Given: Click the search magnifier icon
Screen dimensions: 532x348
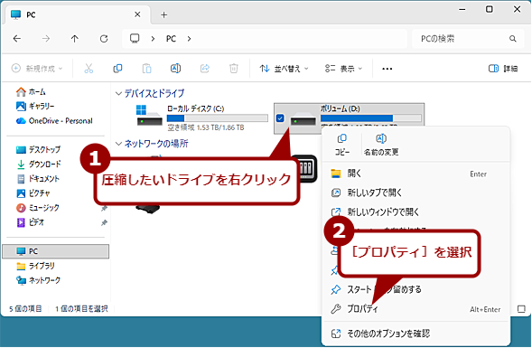Looking at the screenshot, I should [x=513, y=39].
